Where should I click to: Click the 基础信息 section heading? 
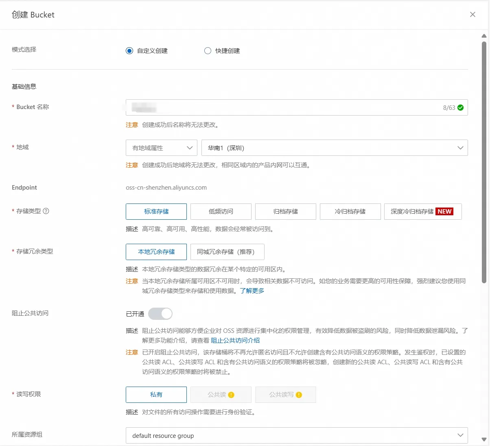click(24, 87)
